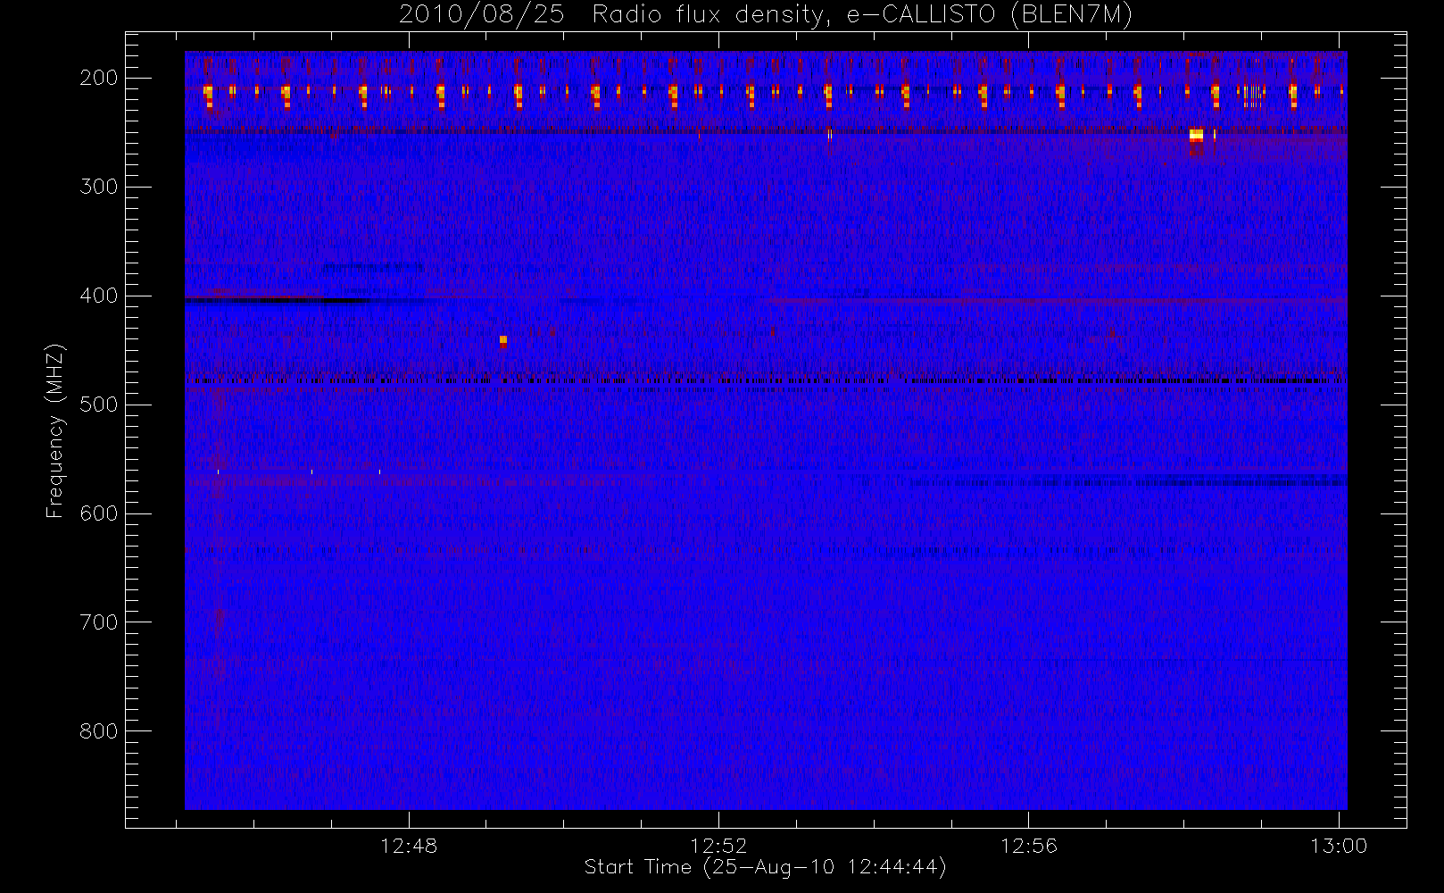
Task: Click the "Frequency (MHZ)" axis label
Action: click(55, 430)
